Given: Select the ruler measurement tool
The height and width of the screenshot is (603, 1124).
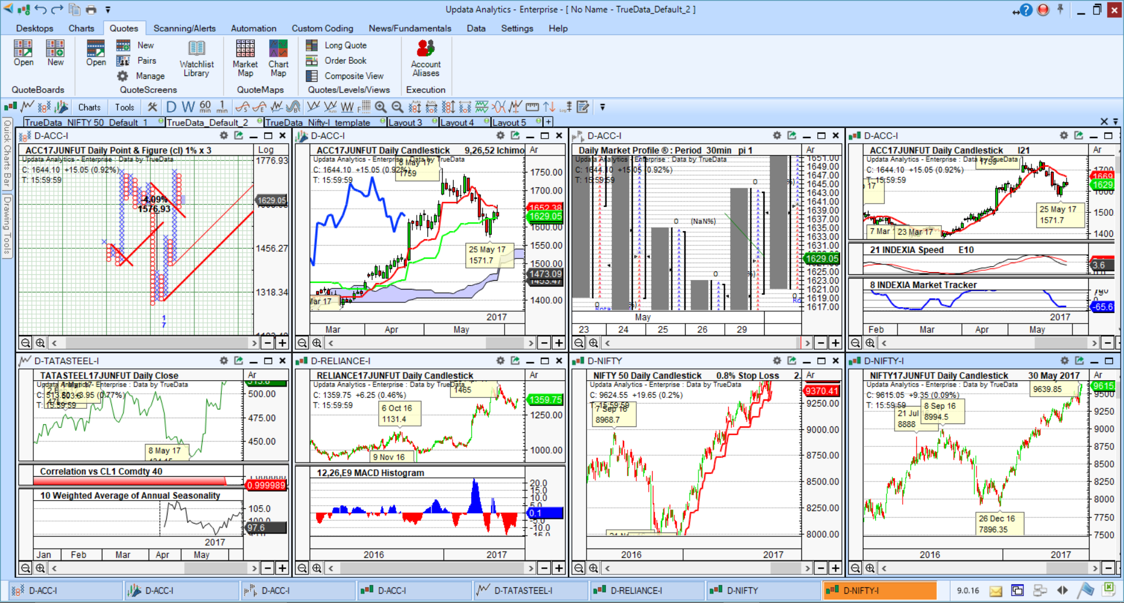Looking at the screenshot, I should [x=532, y=107].
